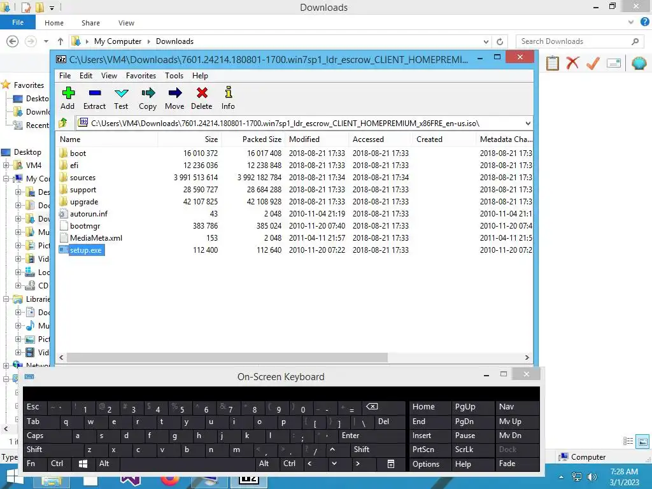
Task: Open Explorer recent locations dropdown
Action: [46, 41]
